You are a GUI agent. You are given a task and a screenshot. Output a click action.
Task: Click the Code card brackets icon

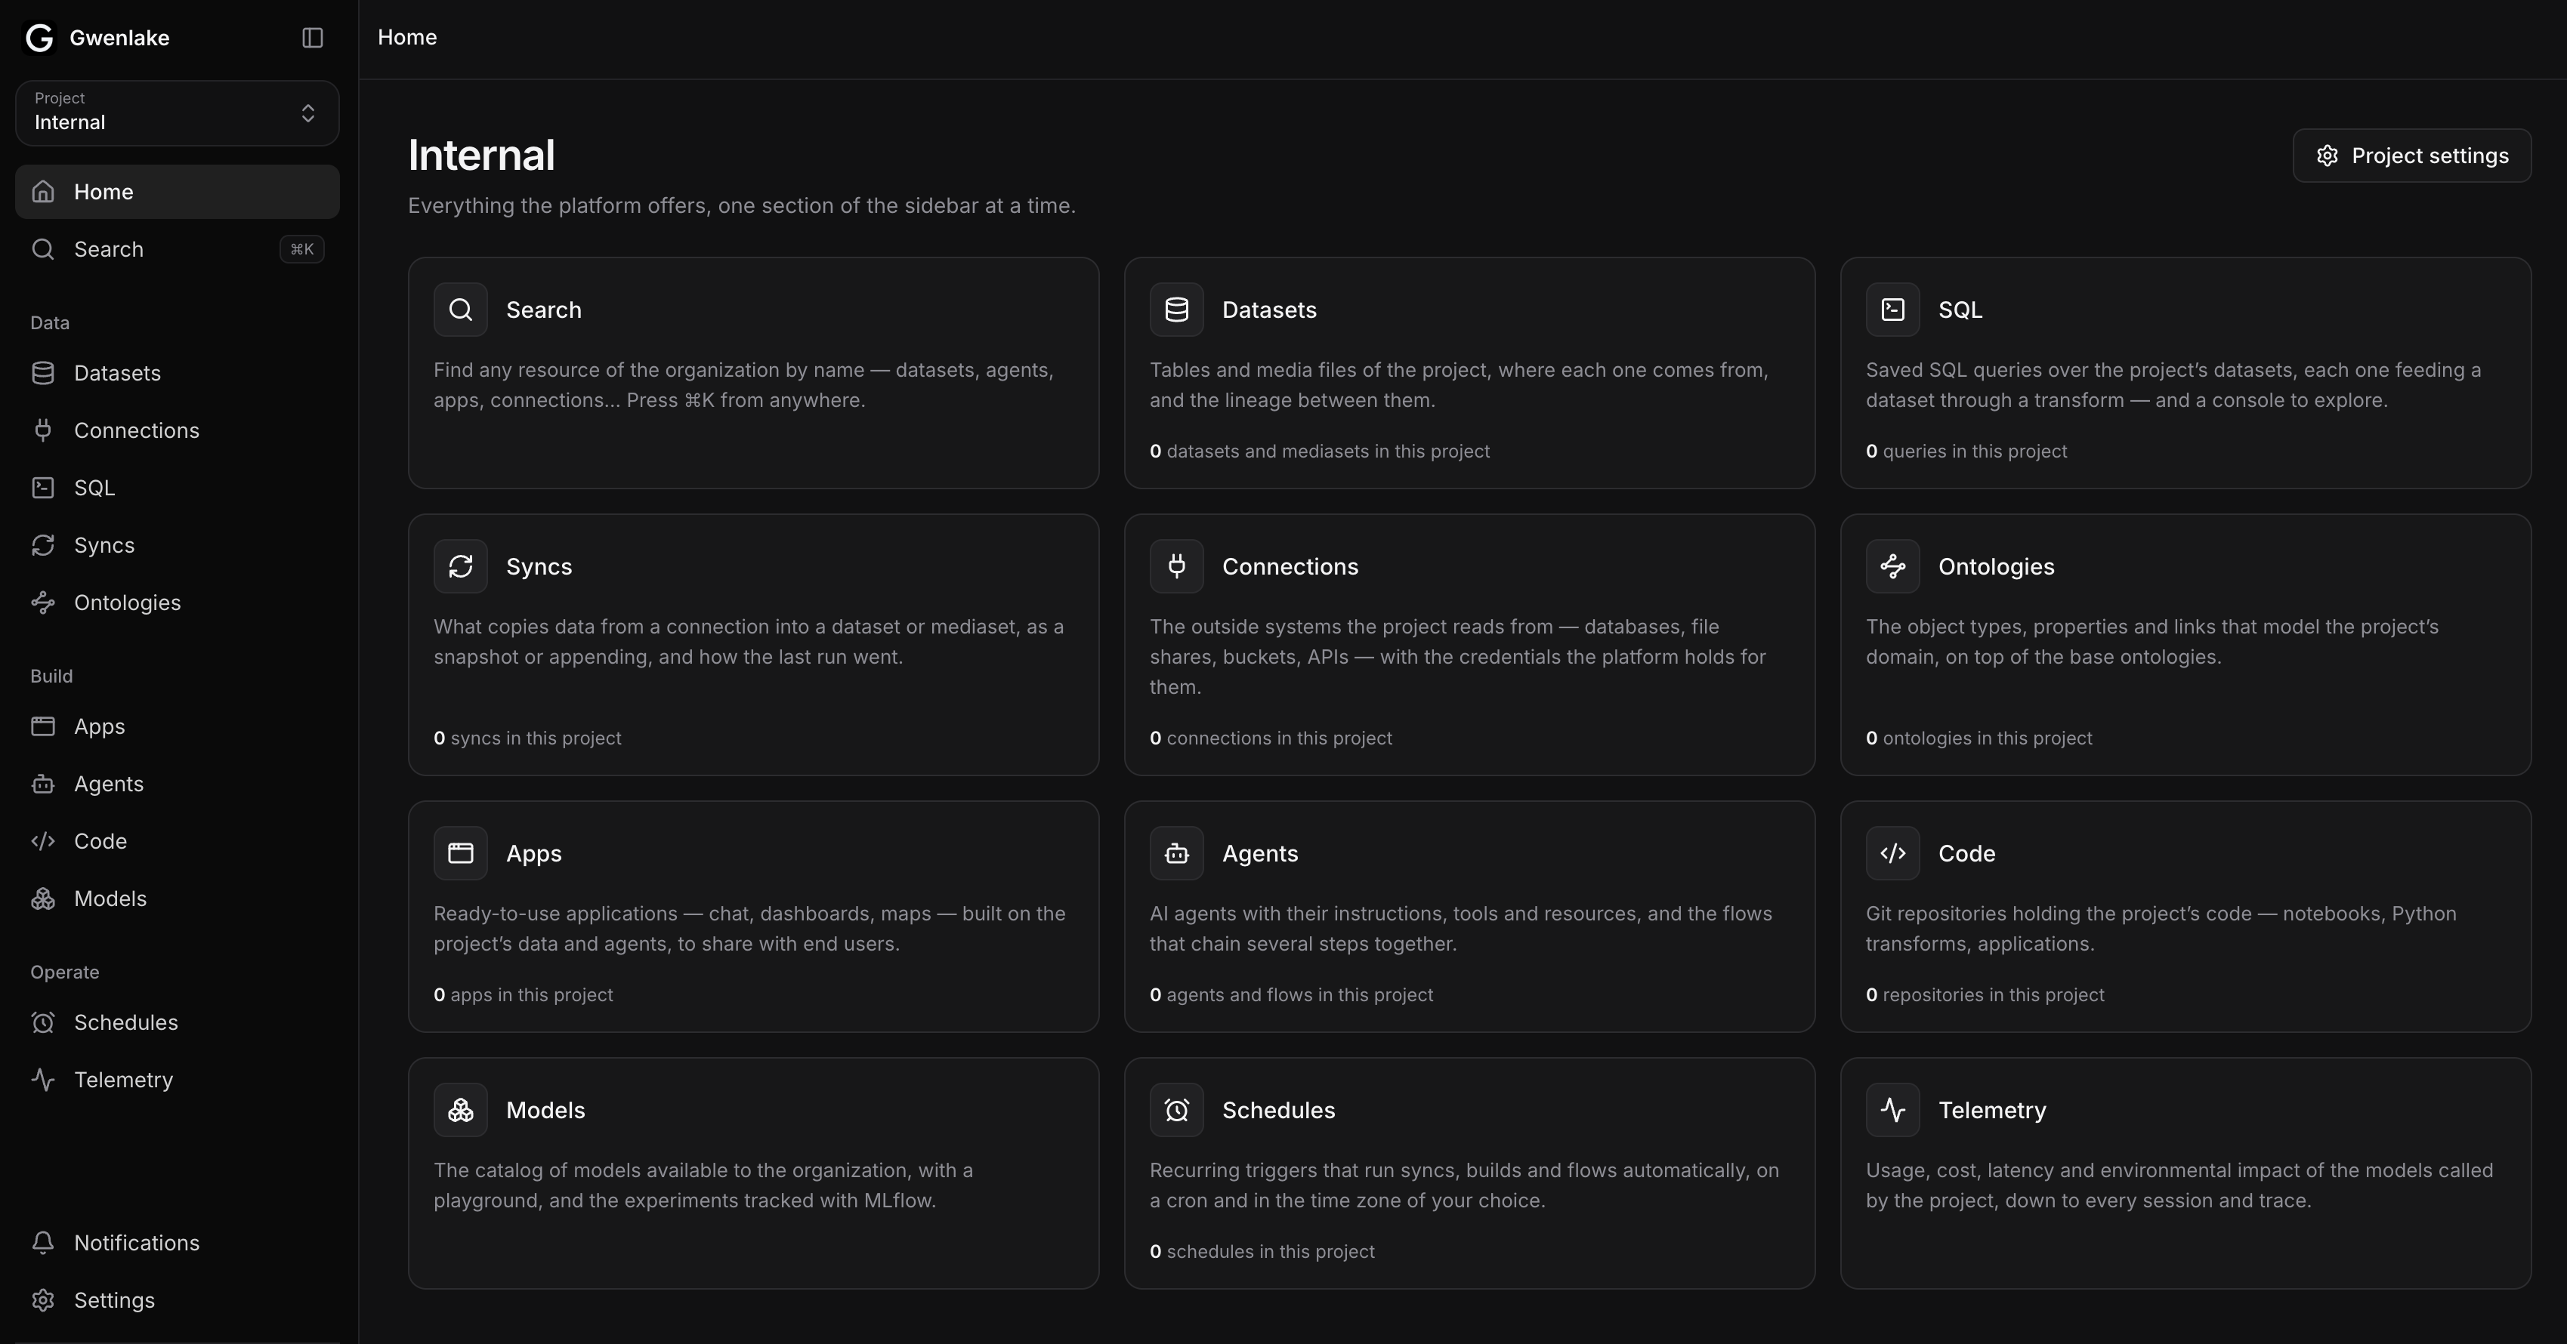pyautogui.click(x=1892, y=854)
